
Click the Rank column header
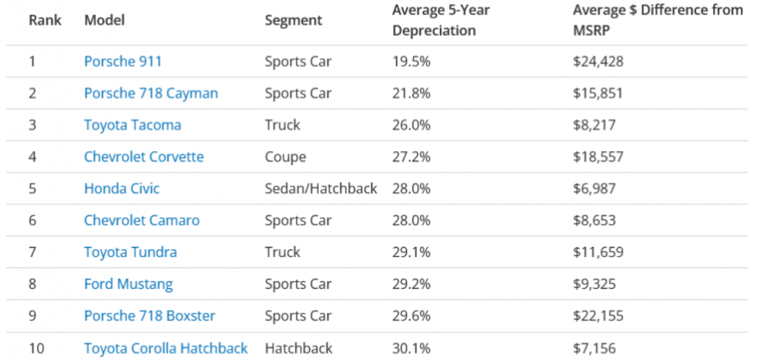(45, 20)
